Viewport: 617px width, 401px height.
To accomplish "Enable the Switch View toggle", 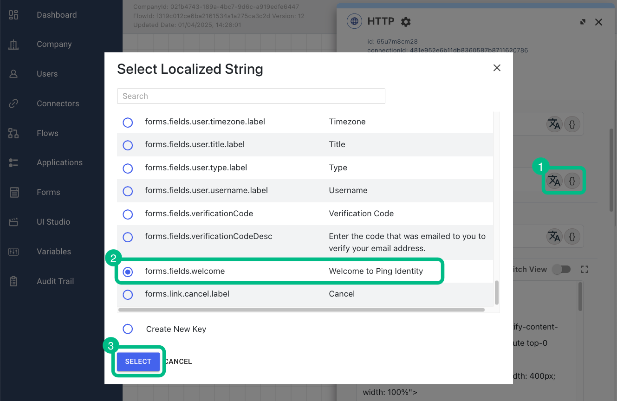I will pos(562,269).
